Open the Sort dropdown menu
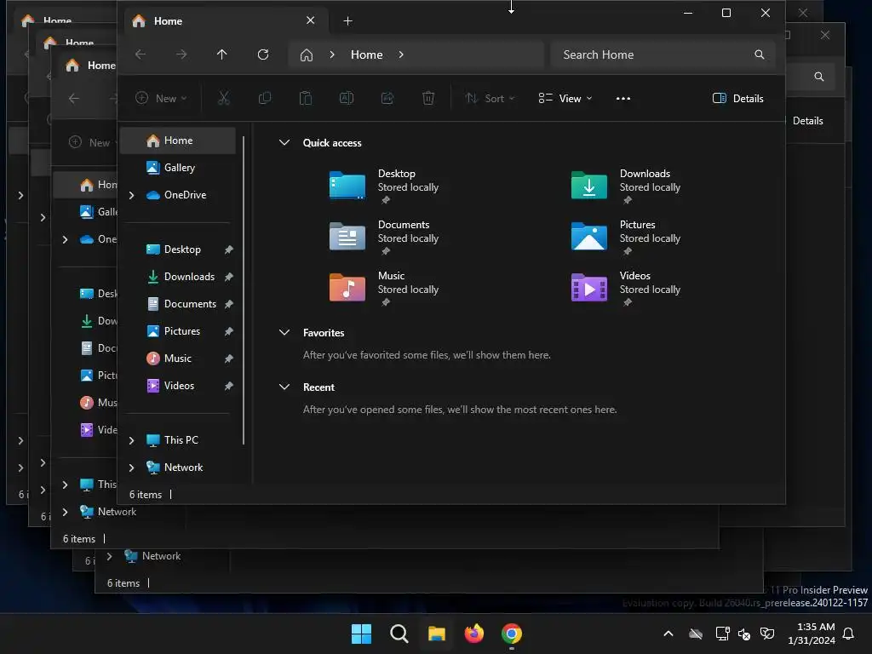 [490, 99]
